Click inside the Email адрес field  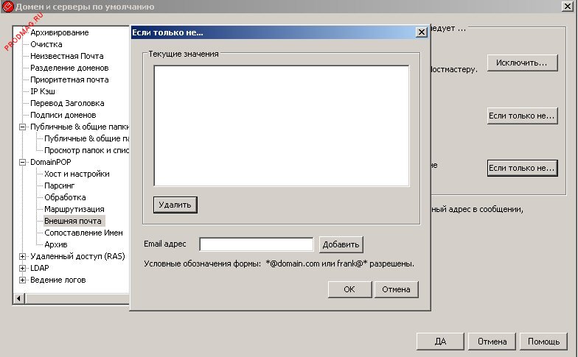[x=257, y=244]
